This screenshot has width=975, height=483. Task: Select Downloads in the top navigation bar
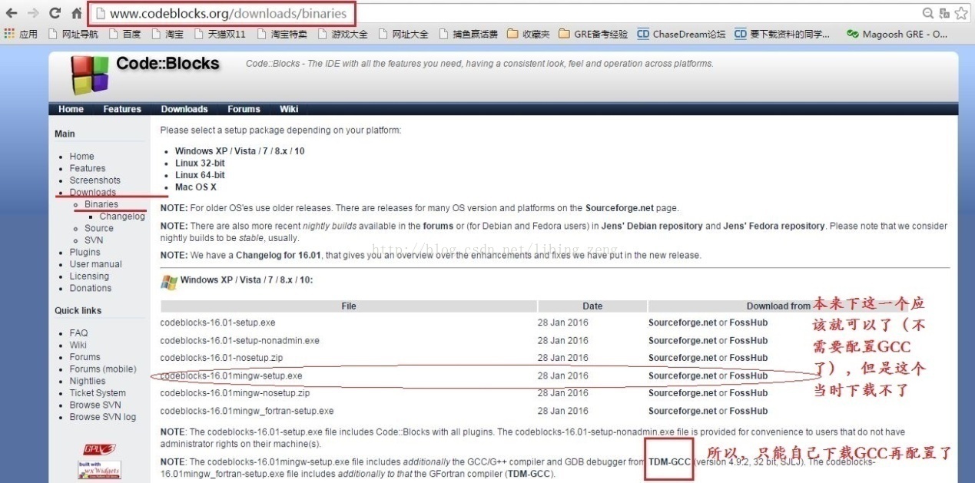[184, 109]
